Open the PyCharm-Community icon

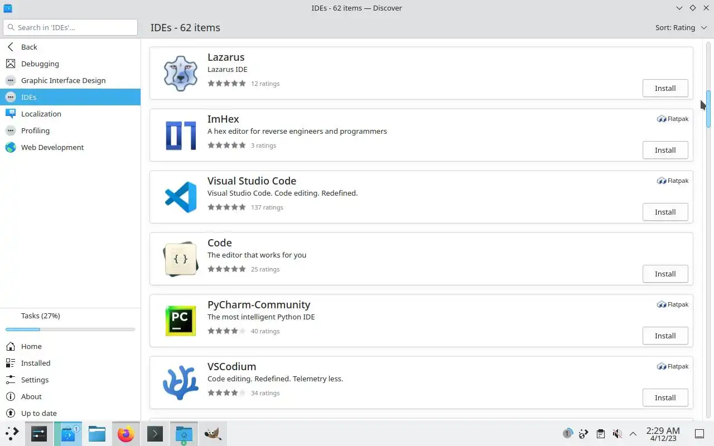click(180, 321)
